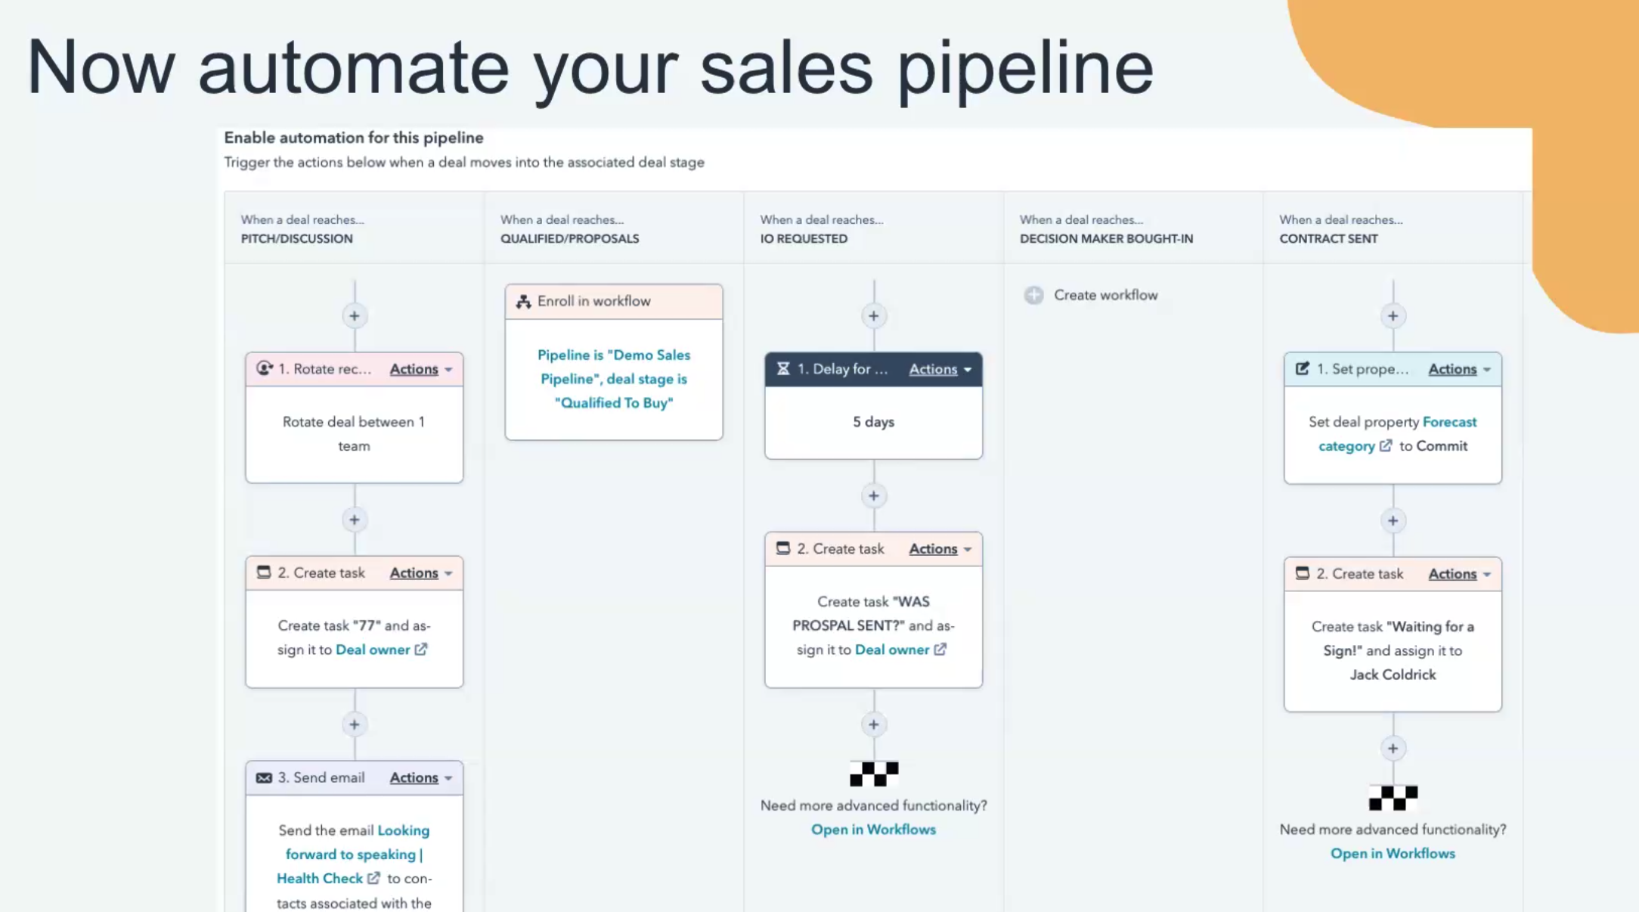Click the rotate record icon in step 1
Screen dimensions: 1639x912
(x=264, y=368)
